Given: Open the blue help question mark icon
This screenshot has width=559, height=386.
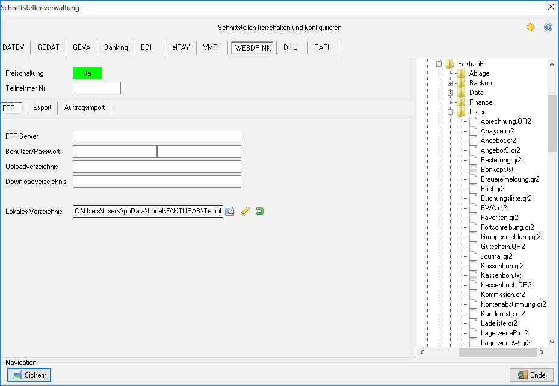Looking at the screenshot, I should (x=548, y=27).
